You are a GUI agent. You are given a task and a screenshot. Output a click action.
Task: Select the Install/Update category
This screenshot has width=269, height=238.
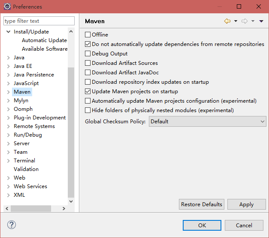point(31,32)
